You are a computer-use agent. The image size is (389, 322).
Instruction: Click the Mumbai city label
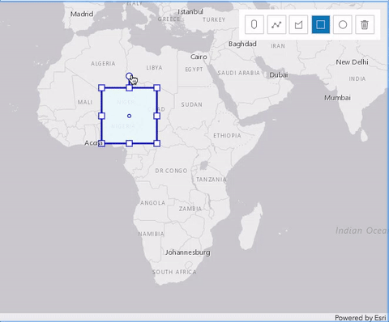[x=338, y=98]
